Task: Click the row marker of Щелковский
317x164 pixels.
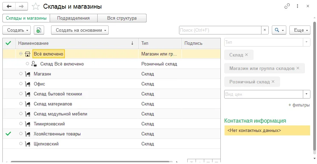Action: click(x=21, y=144)
